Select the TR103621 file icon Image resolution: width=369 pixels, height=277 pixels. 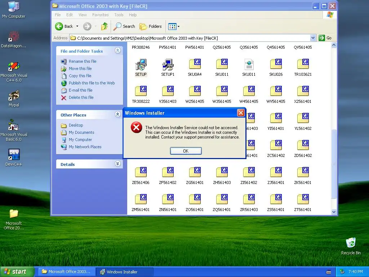303,65
